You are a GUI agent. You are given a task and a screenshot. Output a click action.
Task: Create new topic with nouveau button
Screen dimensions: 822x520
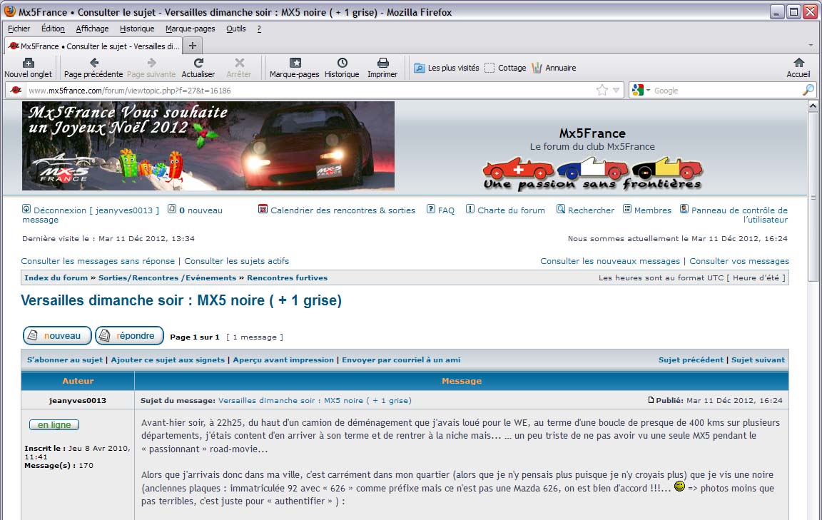click(x=57, y=335)
